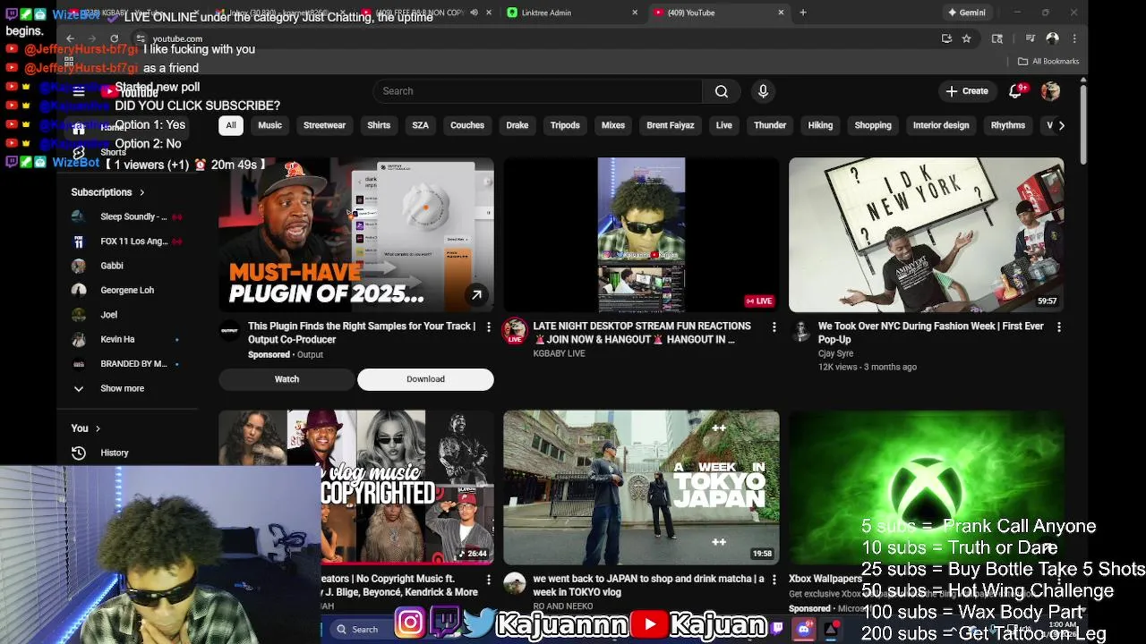
Task: Open the Chrome three-dot menu
Action: (x=1074, y=38)
